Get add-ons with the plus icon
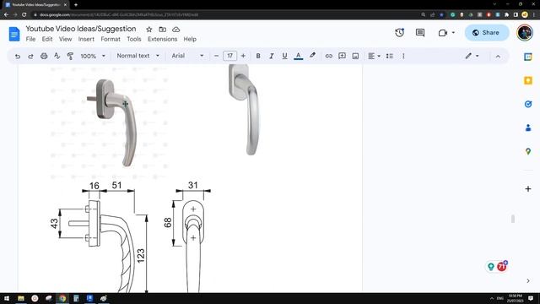This screenshot has height=304, width=540. [x=528, y=189]
